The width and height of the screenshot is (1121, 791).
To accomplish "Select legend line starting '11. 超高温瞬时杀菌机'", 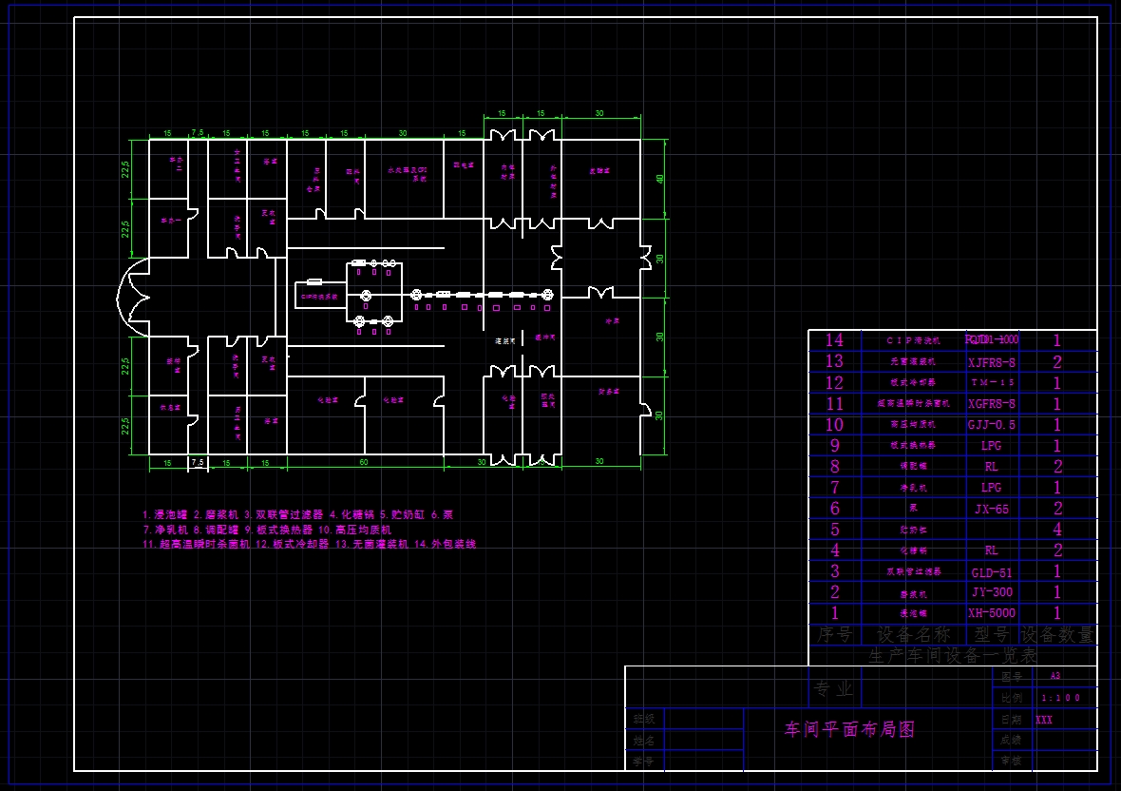I will point(309,544).
